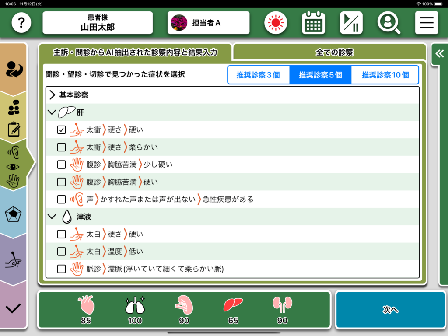Expand the right side panel with double chevron

[x=439, y=54]
